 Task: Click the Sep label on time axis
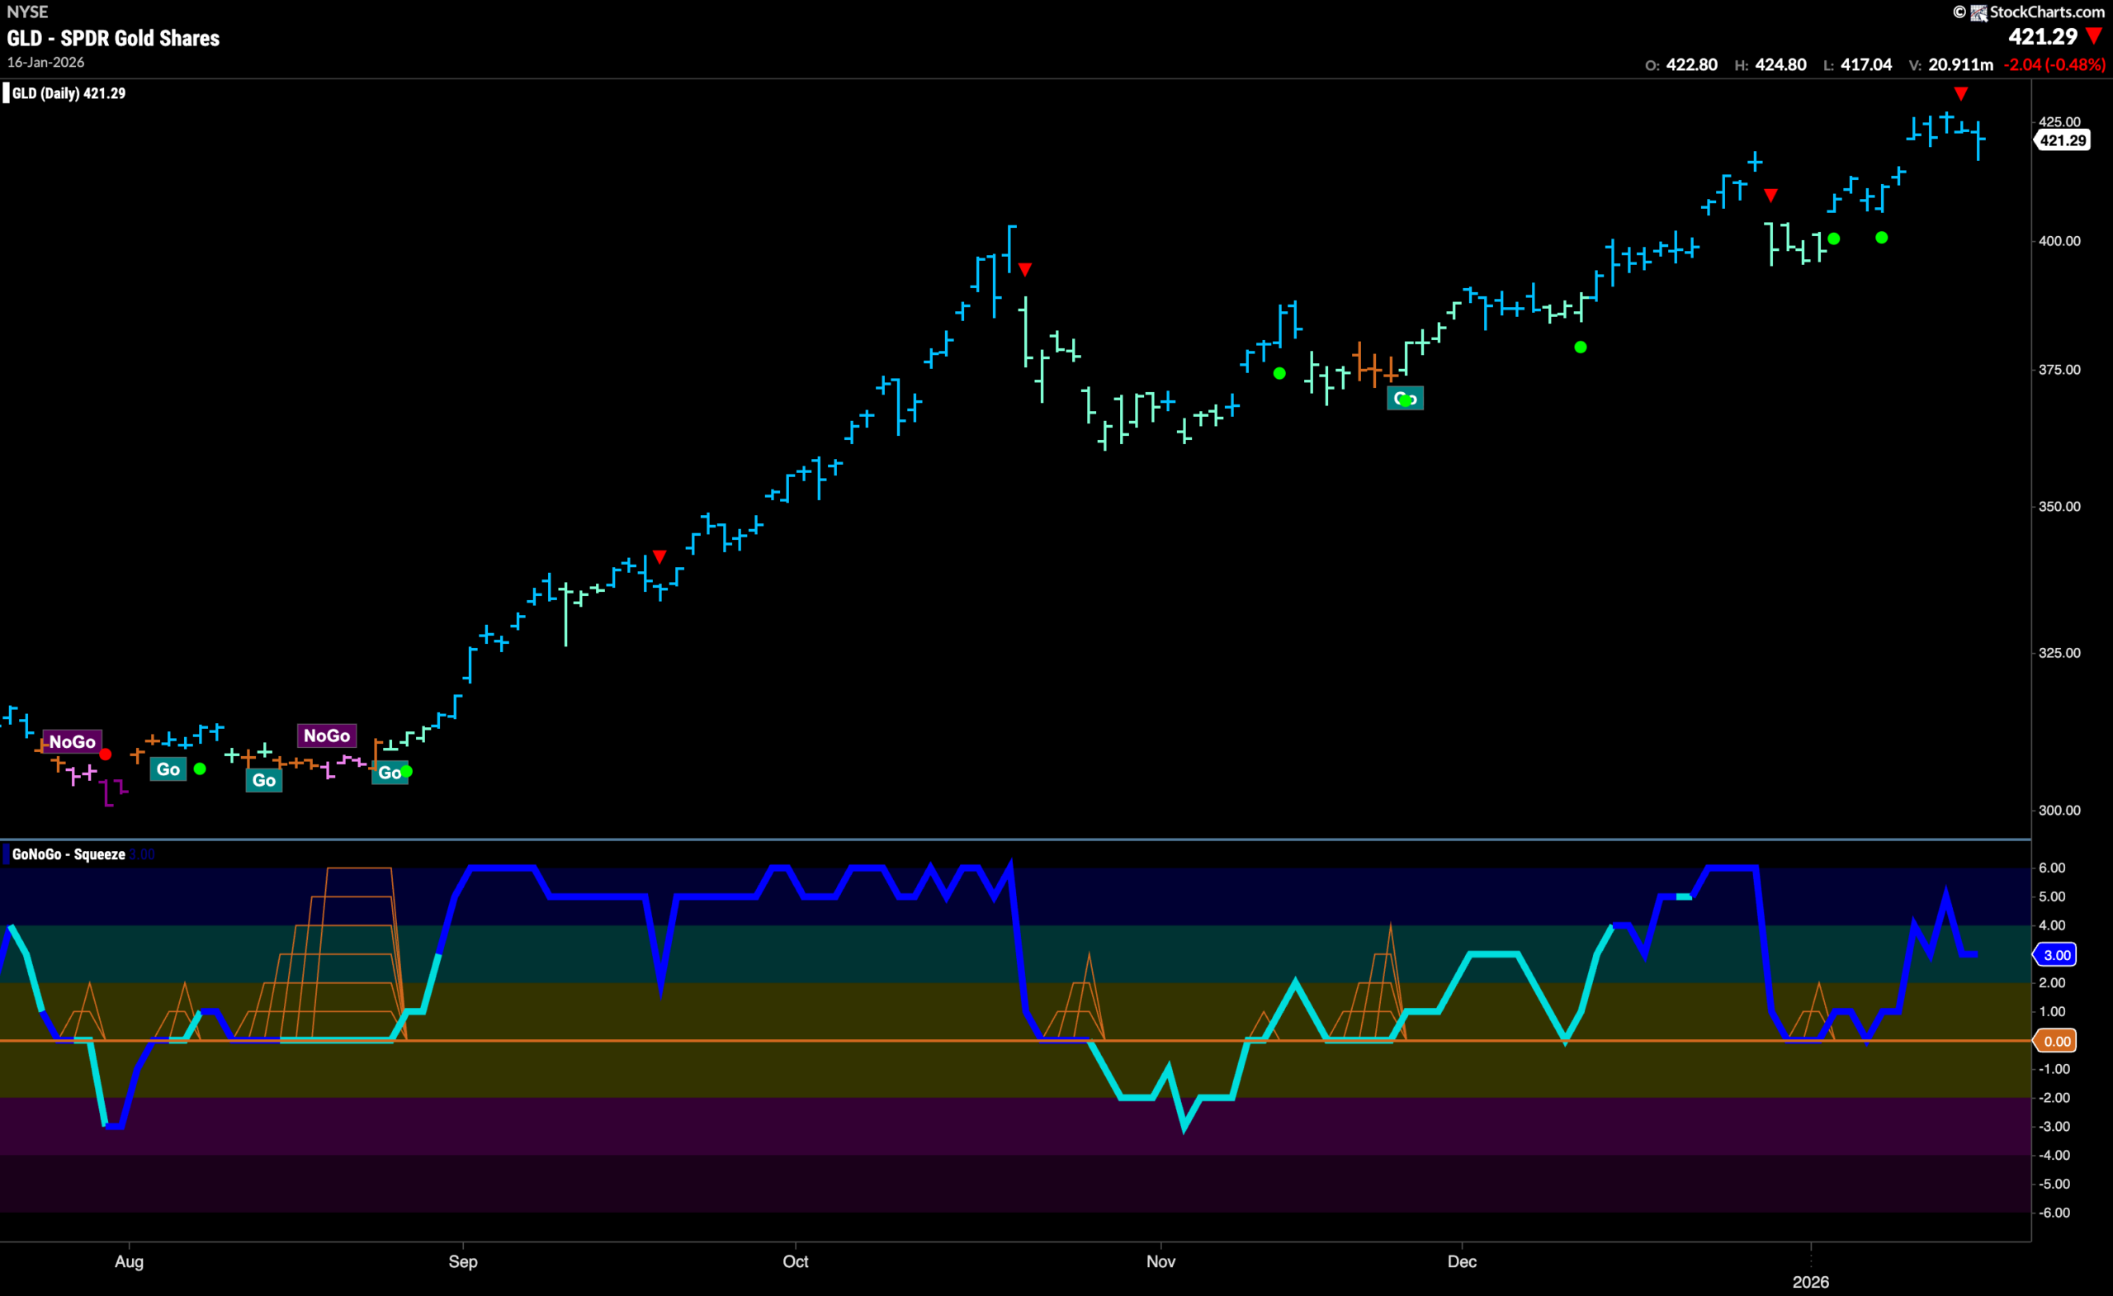pos(463,1261)
